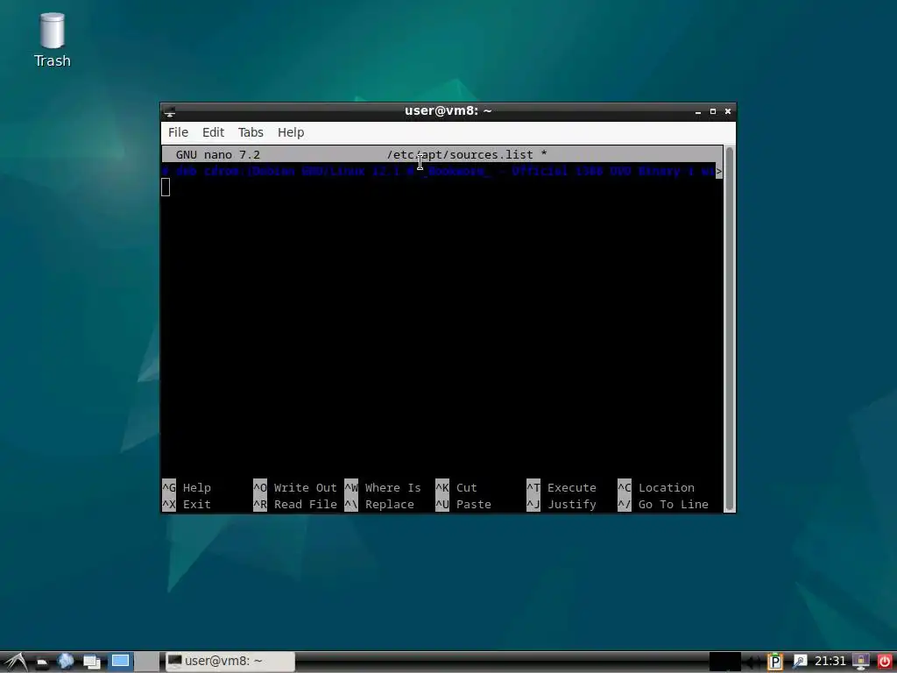The height and width of the screenshot is (673, 897).
Task: Open the P clipboard tray icon
Action: click(775, 662)
